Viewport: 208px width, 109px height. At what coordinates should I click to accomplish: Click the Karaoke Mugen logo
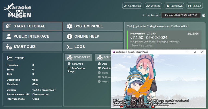tap(18, 11)
